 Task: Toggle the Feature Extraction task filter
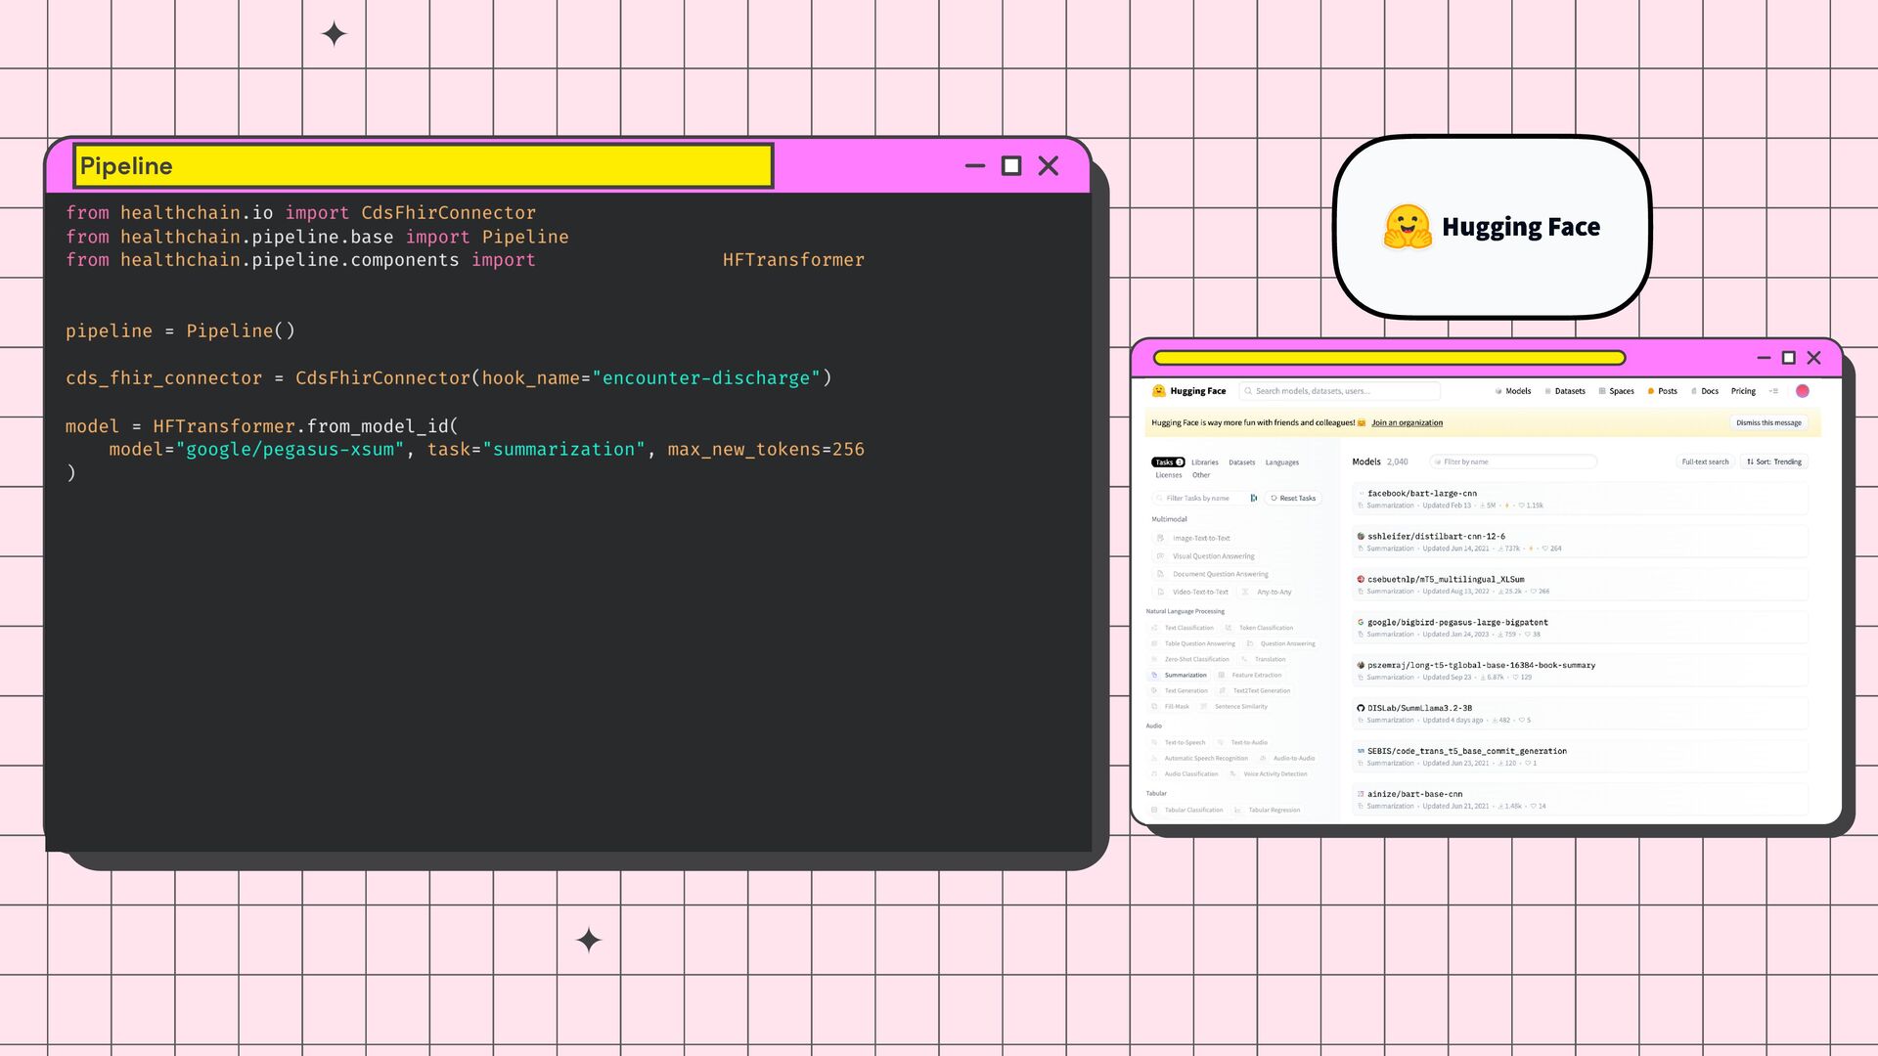(1249, 676)
